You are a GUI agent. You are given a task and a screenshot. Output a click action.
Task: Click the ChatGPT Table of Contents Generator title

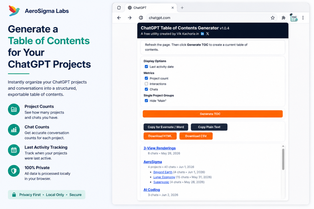click(180, 28)
